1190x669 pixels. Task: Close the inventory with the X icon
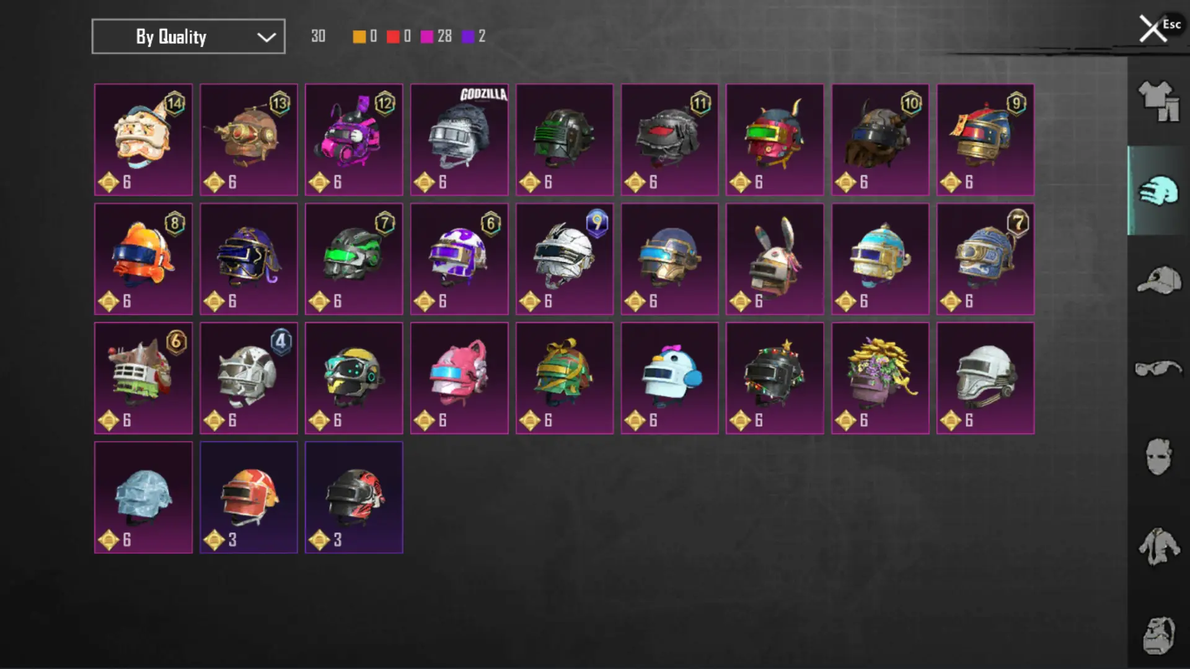1153,28
